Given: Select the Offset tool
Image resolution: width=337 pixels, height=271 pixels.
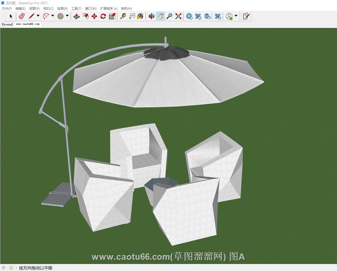Looking at the screenshot, I should [85, 16].
